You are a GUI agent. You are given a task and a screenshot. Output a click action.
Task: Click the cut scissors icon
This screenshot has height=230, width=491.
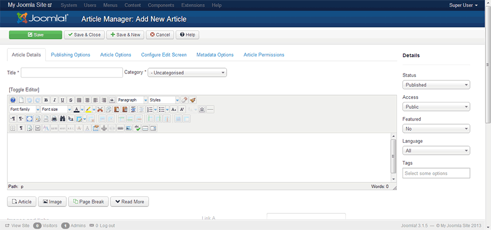[100, 109]
